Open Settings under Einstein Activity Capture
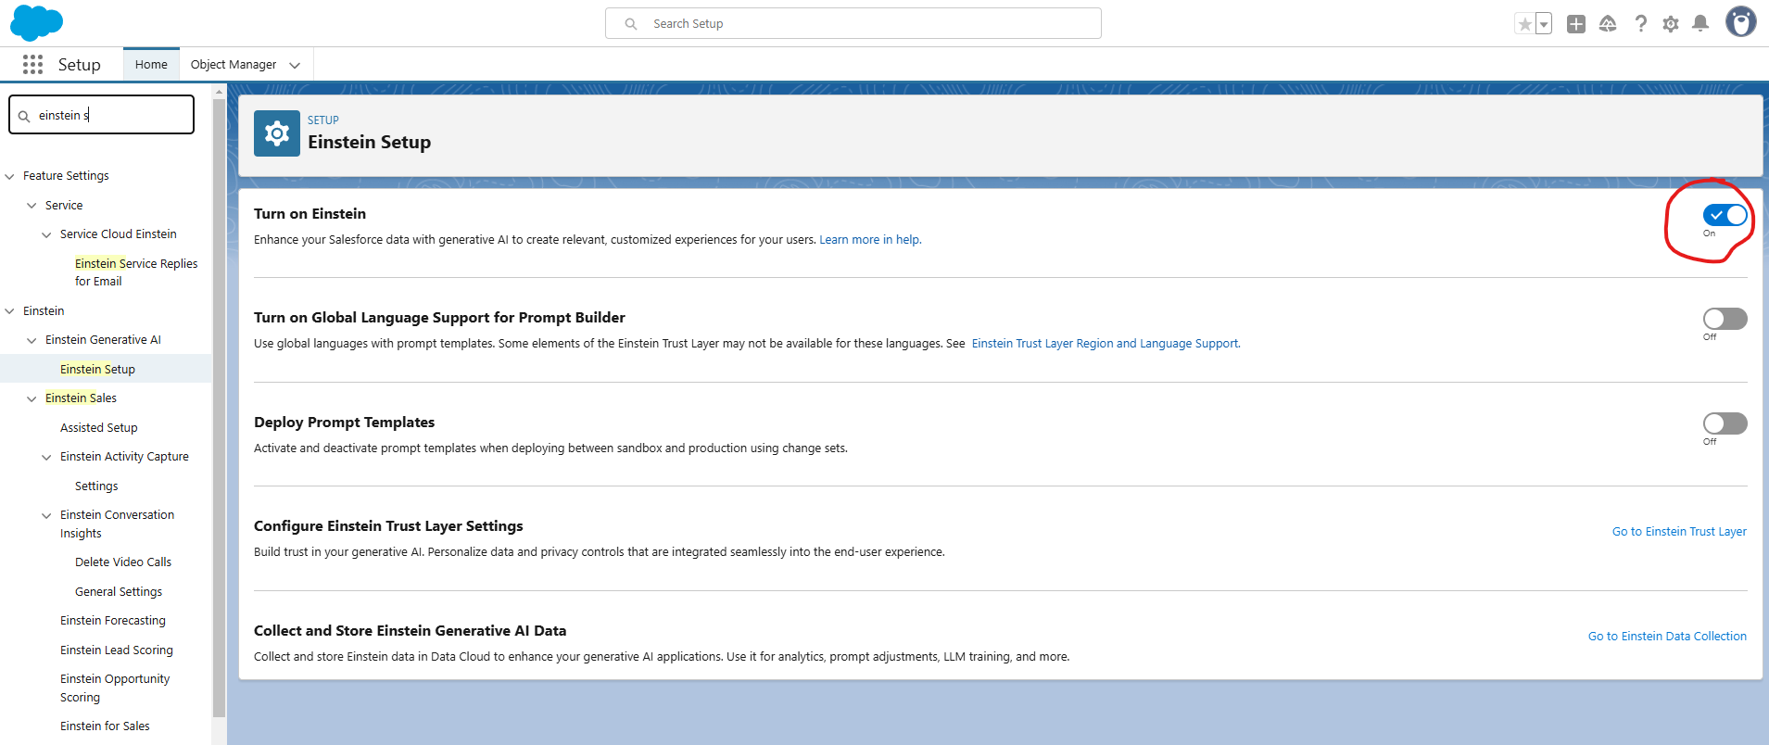 (x=96, y=486)
